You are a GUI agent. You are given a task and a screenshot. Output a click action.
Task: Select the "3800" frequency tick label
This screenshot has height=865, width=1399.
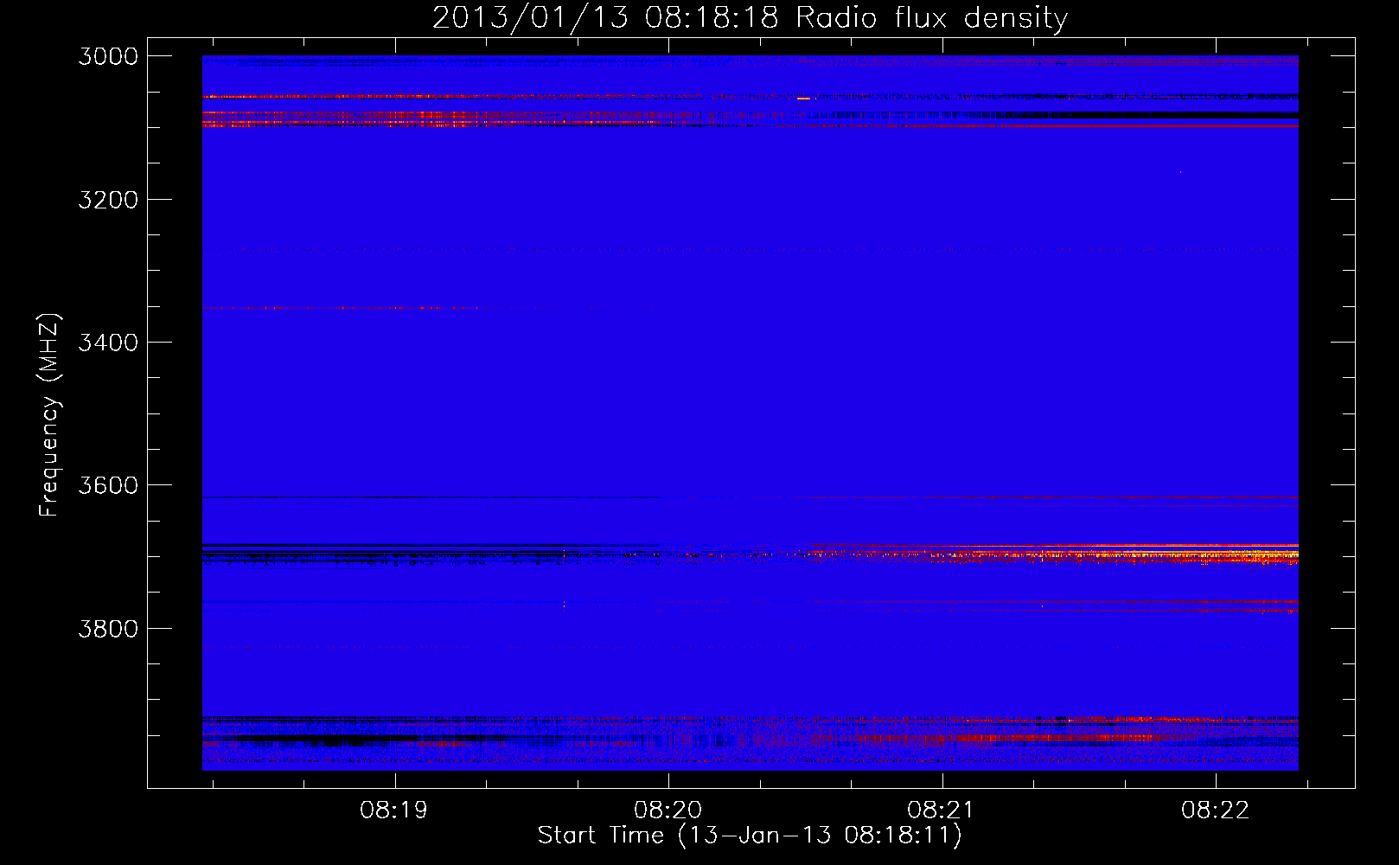108,628
